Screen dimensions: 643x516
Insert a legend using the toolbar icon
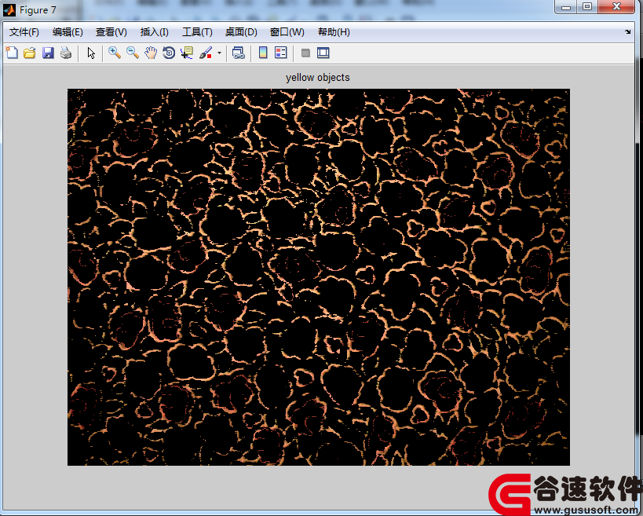281,53
